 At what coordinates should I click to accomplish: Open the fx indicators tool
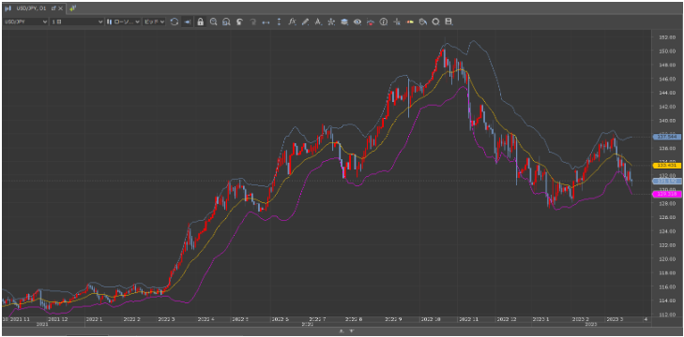coord(292,22)
